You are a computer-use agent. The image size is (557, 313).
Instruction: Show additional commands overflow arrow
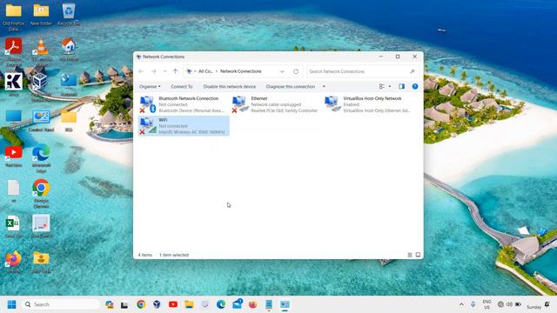point(324,87)
